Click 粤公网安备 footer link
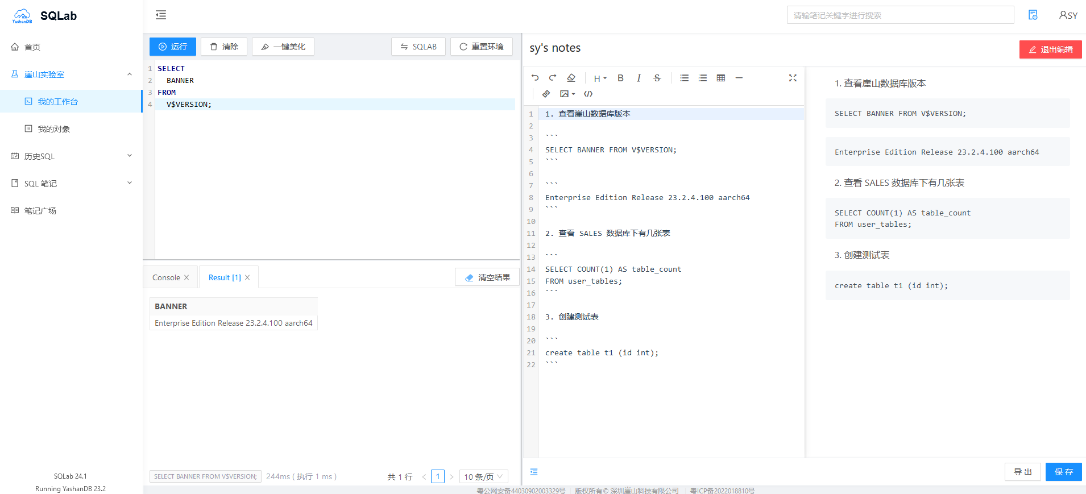Image resolution: width=1086 pixels, height=494 pixels. click(x=521, y=491)
